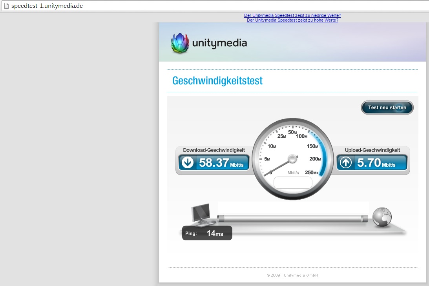Select the 58.37 Mbit/s download value
This screenshot has width=429, height=286.
coord(221,163)
